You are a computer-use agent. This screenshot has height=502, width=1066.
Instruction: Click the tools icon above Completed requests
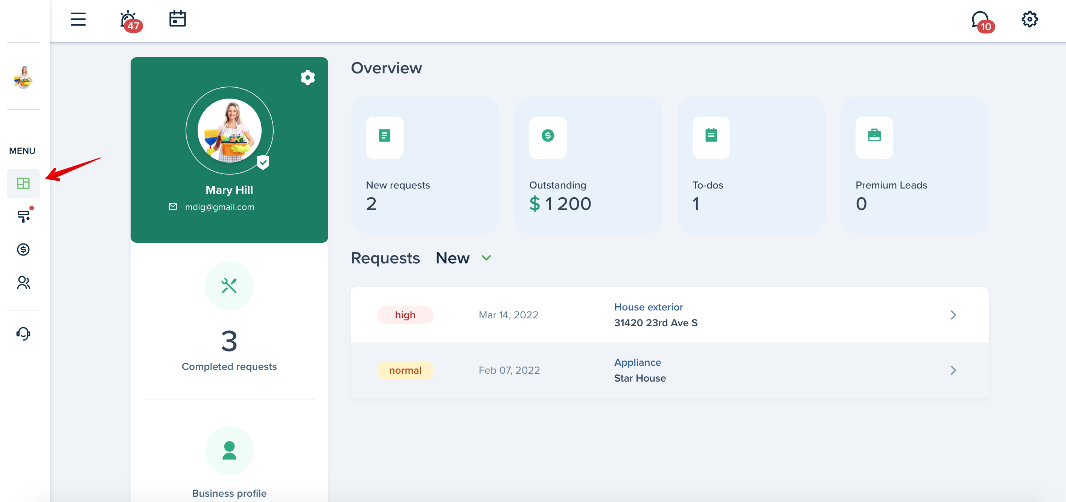pyautogui.click(x=229, y=286)
